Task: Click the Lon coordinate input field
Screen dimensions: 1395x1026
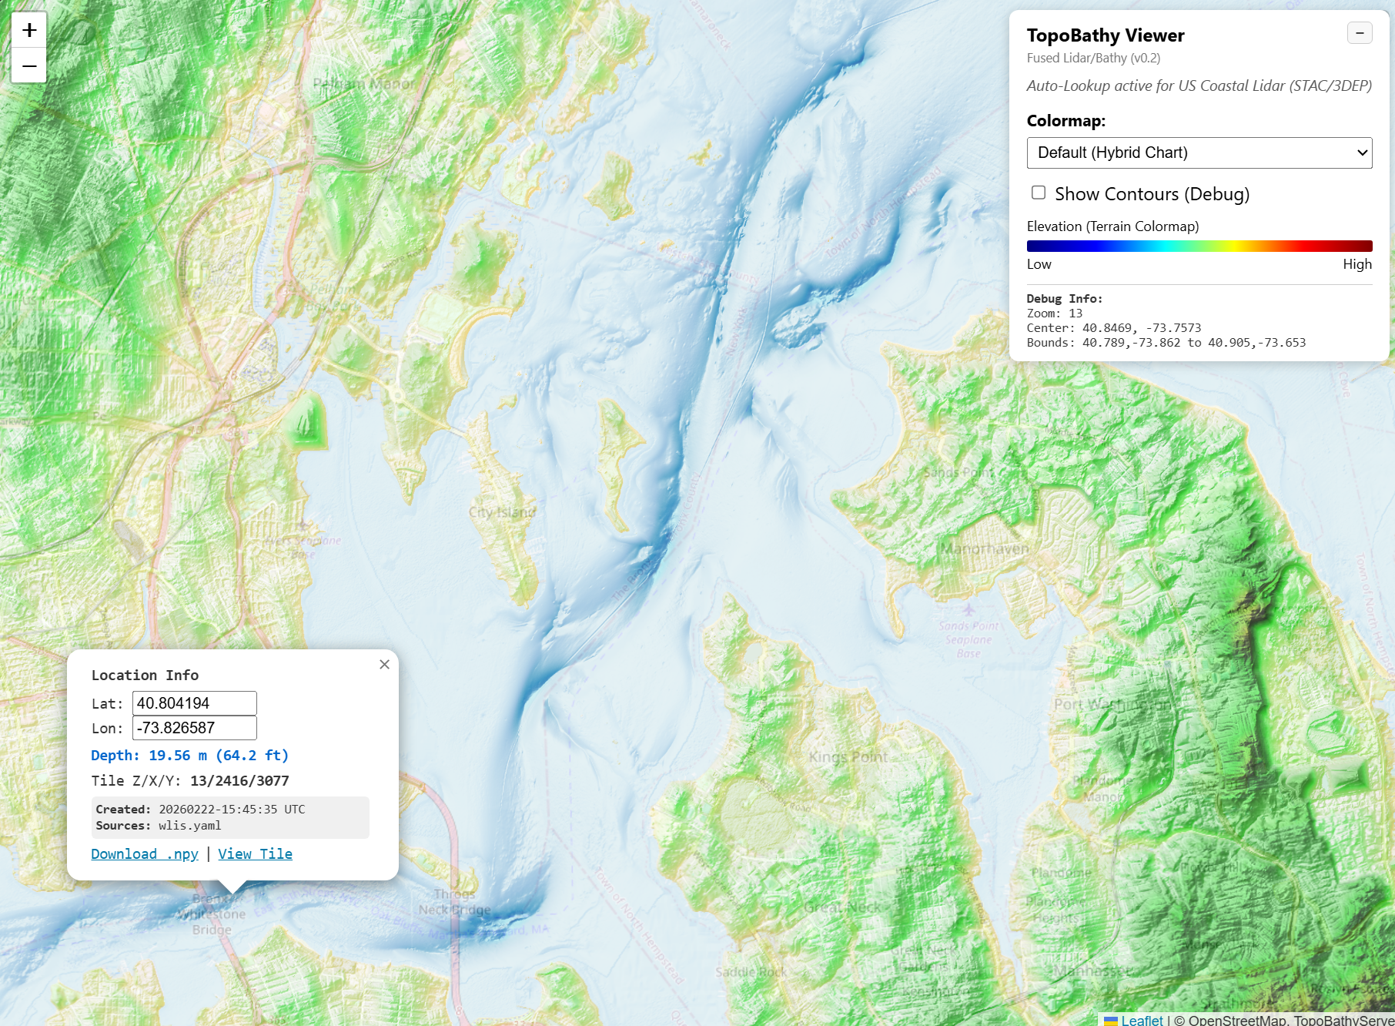Action: [193, 727]
